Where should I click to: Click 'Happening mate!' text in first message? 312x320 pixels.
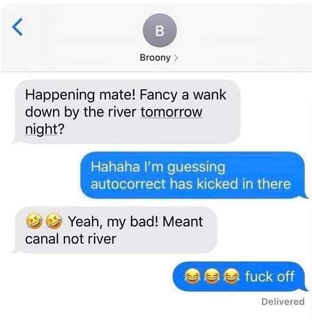pyautogui.click(x=81, y=95)
